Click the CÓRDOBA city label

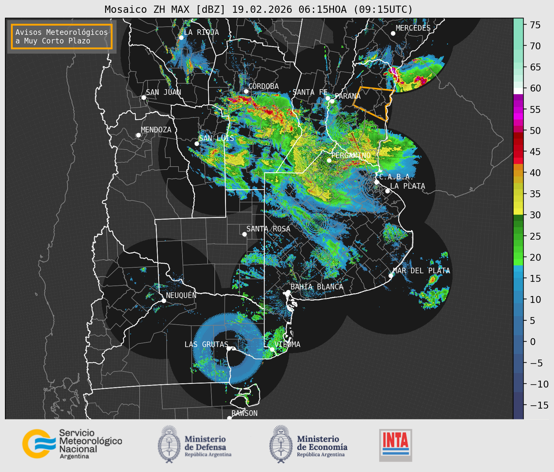coord(264,86)
